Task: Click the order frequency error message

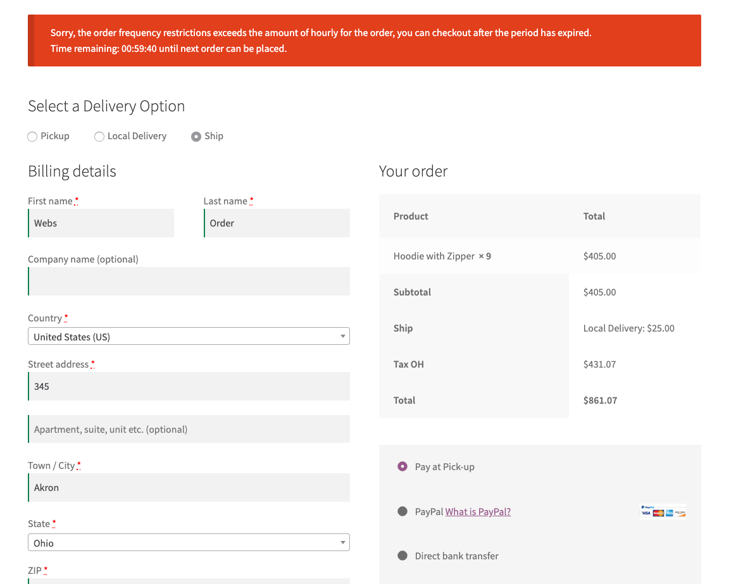Action: point(321,33)
